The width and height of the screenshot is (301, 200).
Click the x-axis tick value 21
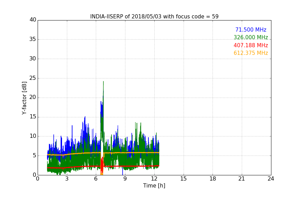[242, 179]
